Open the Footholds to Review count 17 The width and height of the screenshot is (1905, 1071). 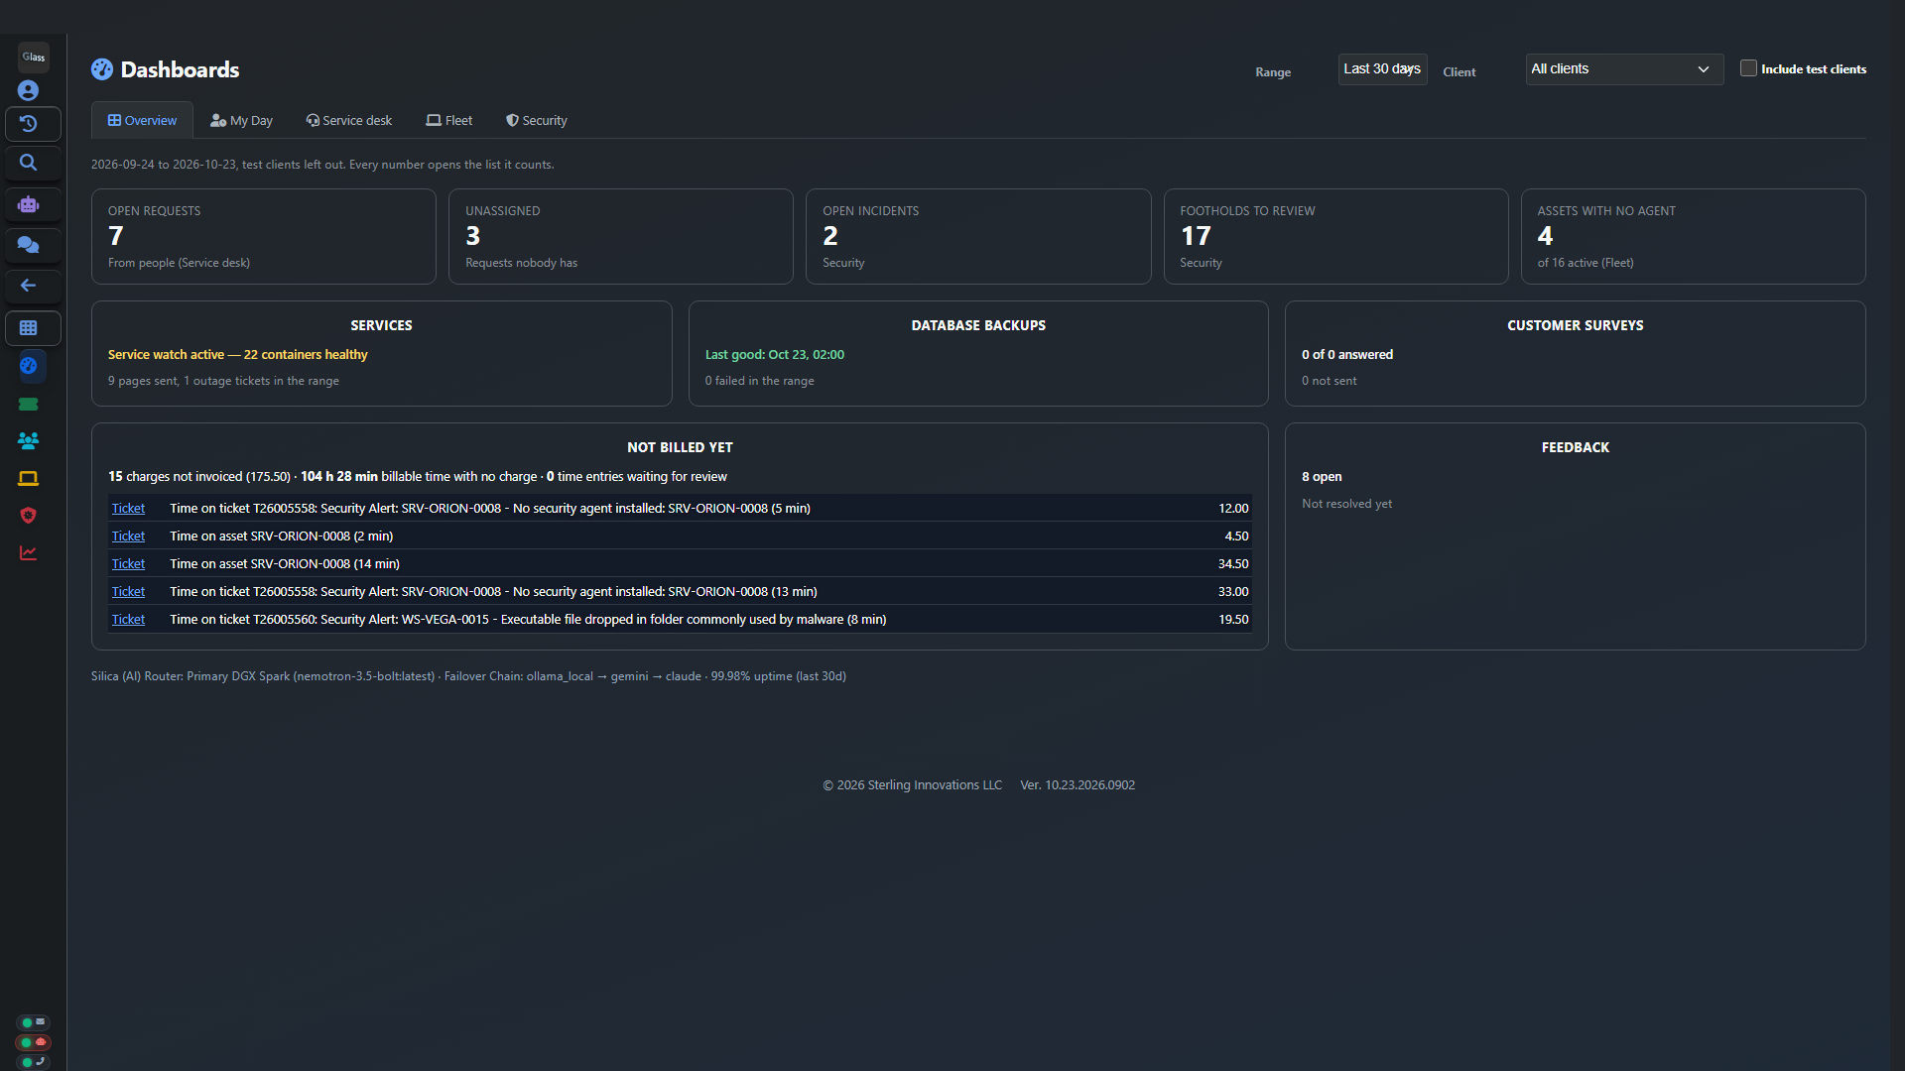[x=1196, y=236]
